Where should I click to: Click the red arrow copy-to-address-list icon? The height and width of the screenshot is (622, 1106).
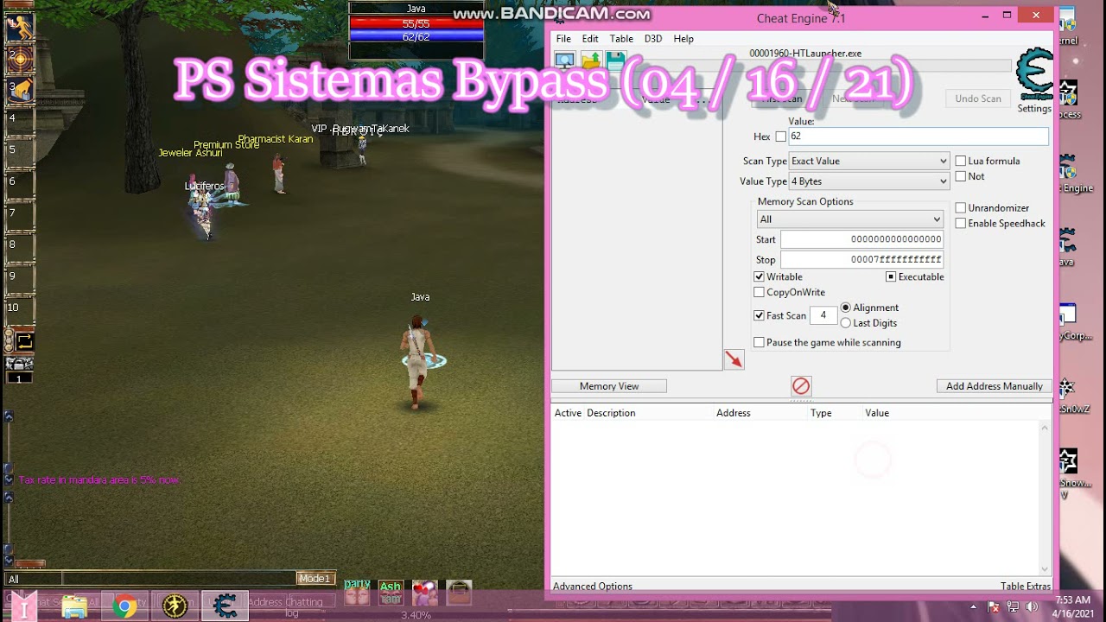734,359
